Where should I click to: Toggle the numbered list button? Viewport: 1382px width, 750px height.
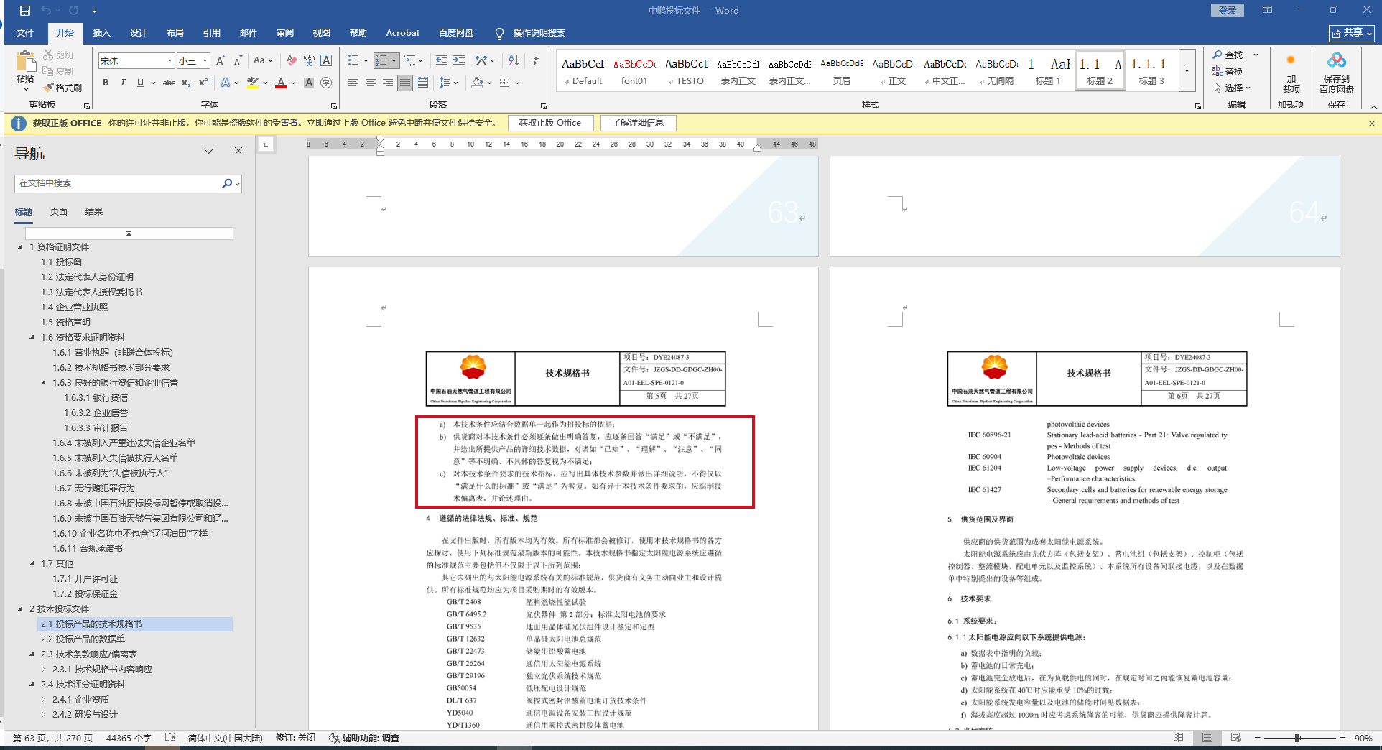[381, 61]
